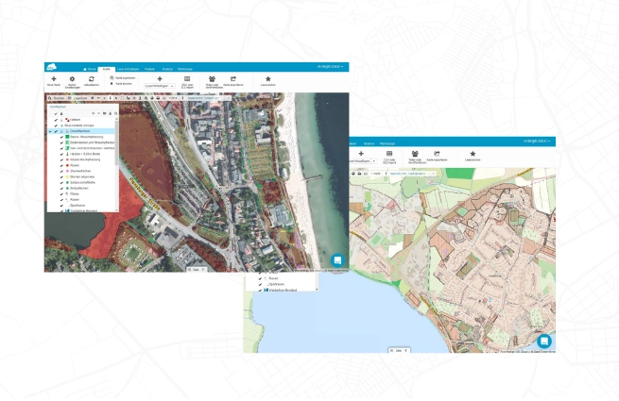Click Karte löschen in the ribbon

(x=121, y=84)
